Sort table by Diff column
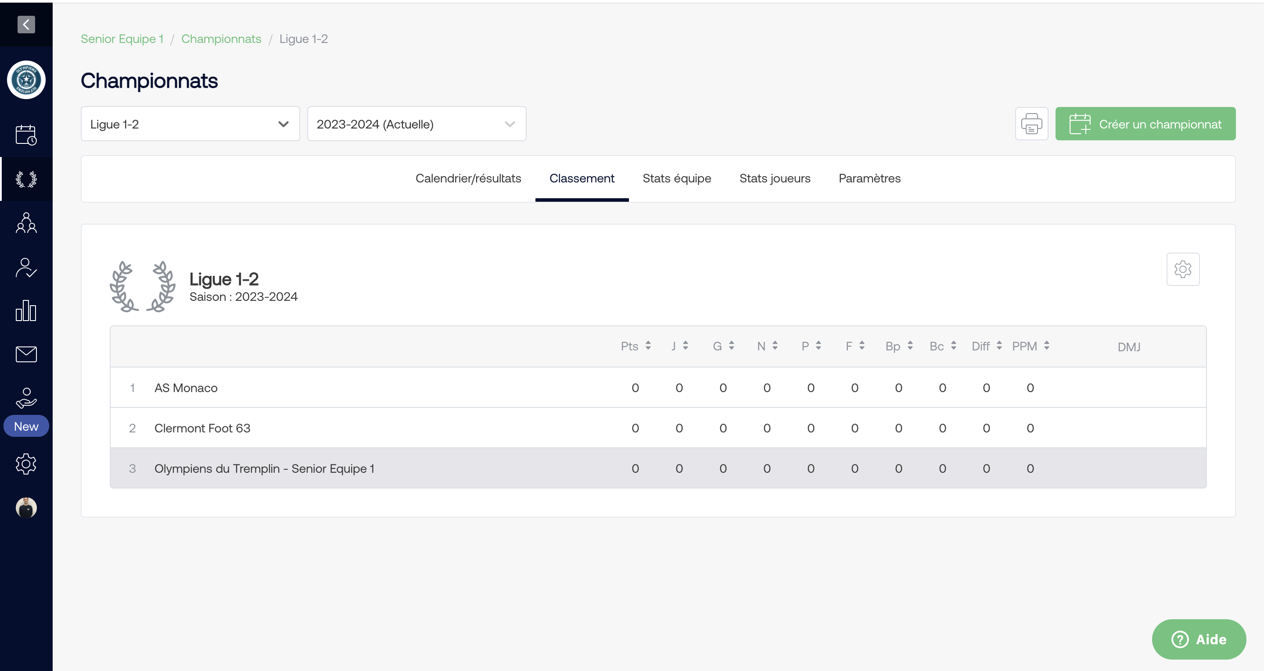The height and width of the screenshot is (671, 1264). tap(986, 346)
